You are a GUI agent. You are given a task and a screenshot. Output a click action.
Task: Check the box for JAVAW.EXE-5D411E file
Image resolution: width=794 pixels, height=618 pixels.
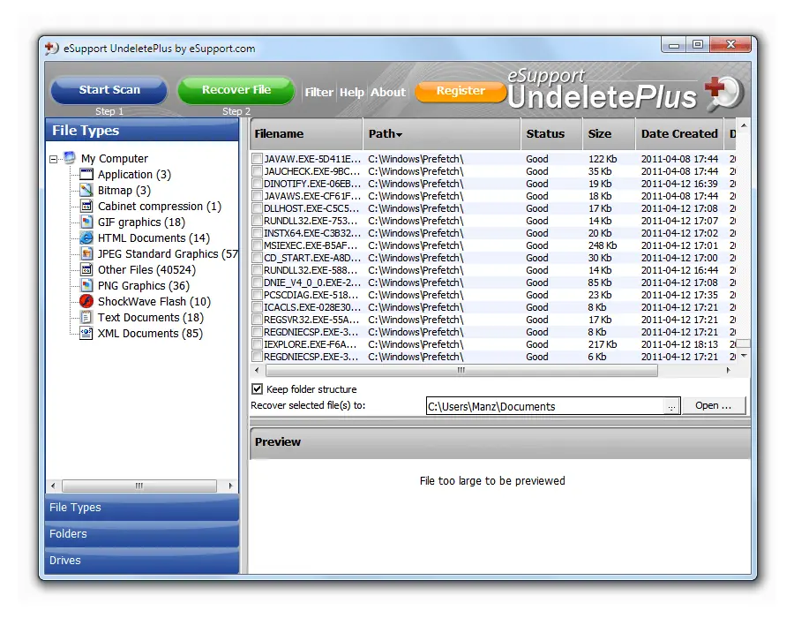[258, 159]
